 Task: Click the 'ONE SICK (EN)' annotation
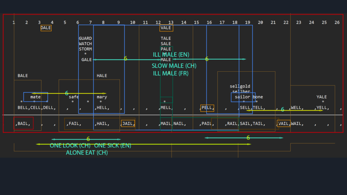pyautogui.click(x=113, y=146)
